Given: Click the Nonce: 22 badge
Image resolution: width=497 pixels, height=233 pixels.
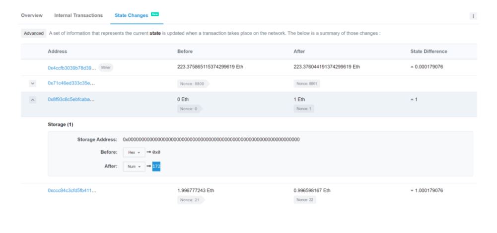Looking at the screenshot, I should pyautogui.click(x=305, y=200).
